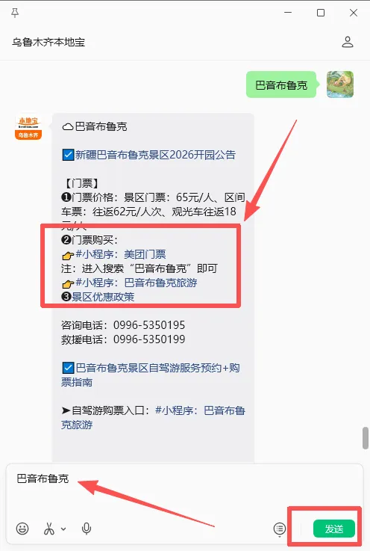The image size is (370, 551).
Task: Start voice input with microphone icon
Action: pos(87,529)
